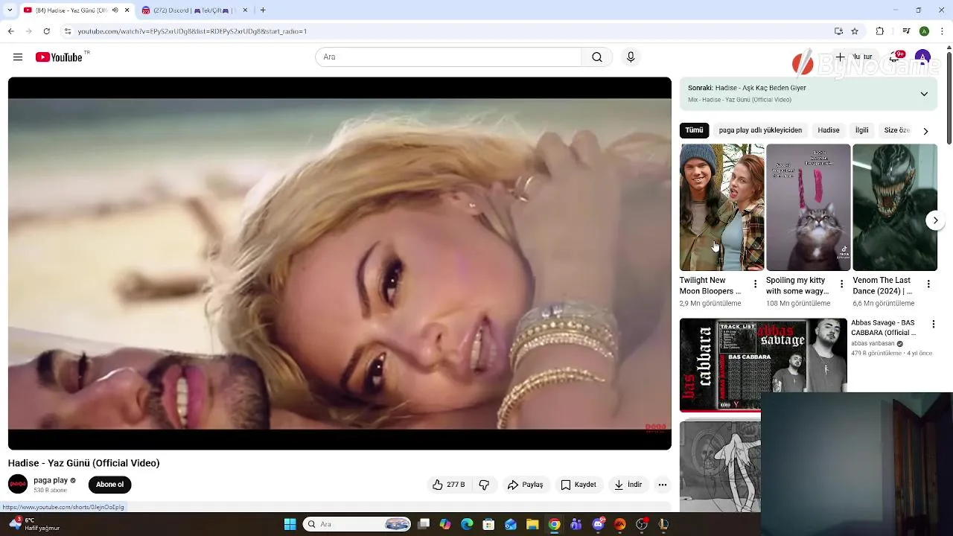Image resolution: width=953 pixels, height=536 pixels.
Task: Open the notifications bell
Action: point(896,57)
